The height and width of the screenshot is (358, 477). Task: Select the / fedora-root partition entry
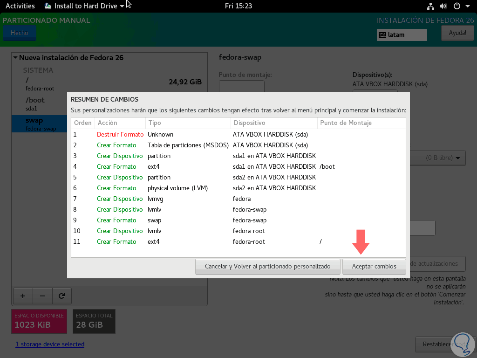pos(109,84)
